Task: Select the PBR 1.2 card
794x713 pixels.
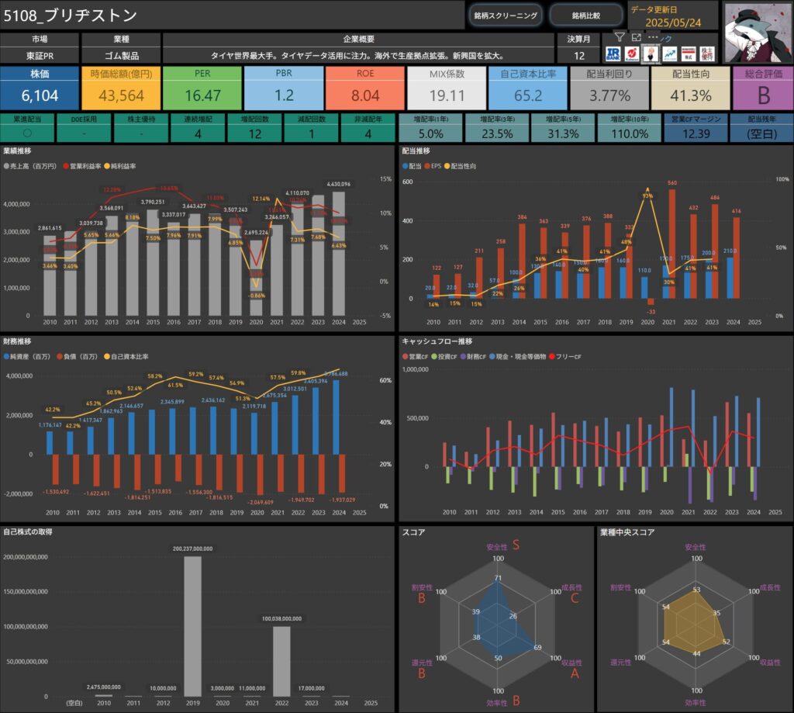Action: tap(284, 88)
